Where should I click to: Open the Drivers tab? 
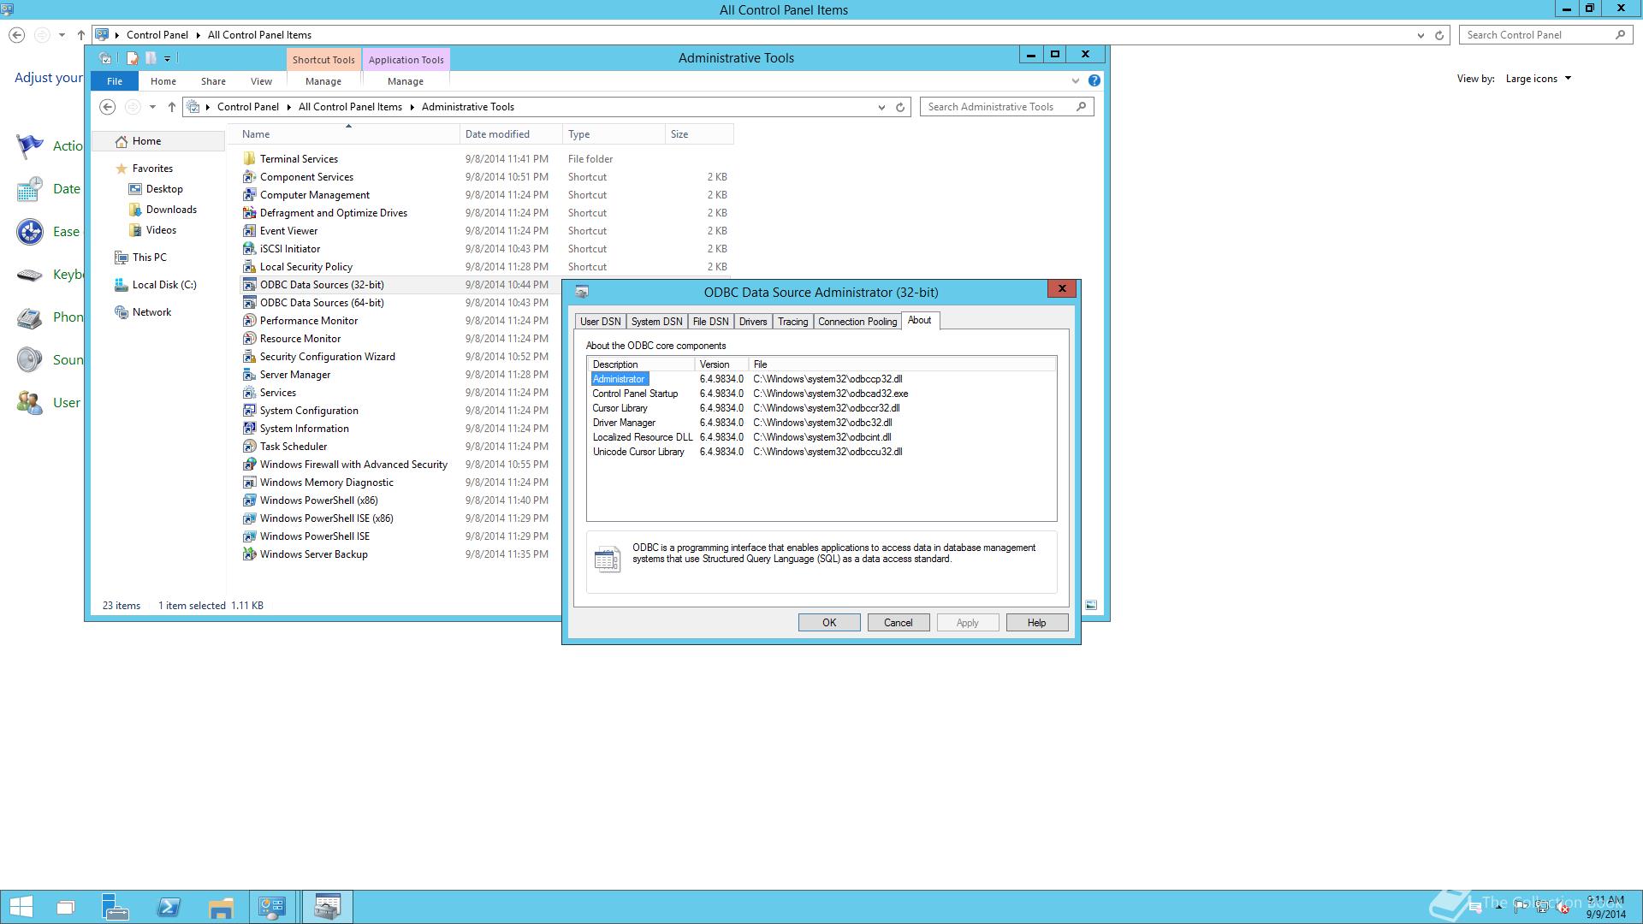pyautogui.click(x=753, y=322)
